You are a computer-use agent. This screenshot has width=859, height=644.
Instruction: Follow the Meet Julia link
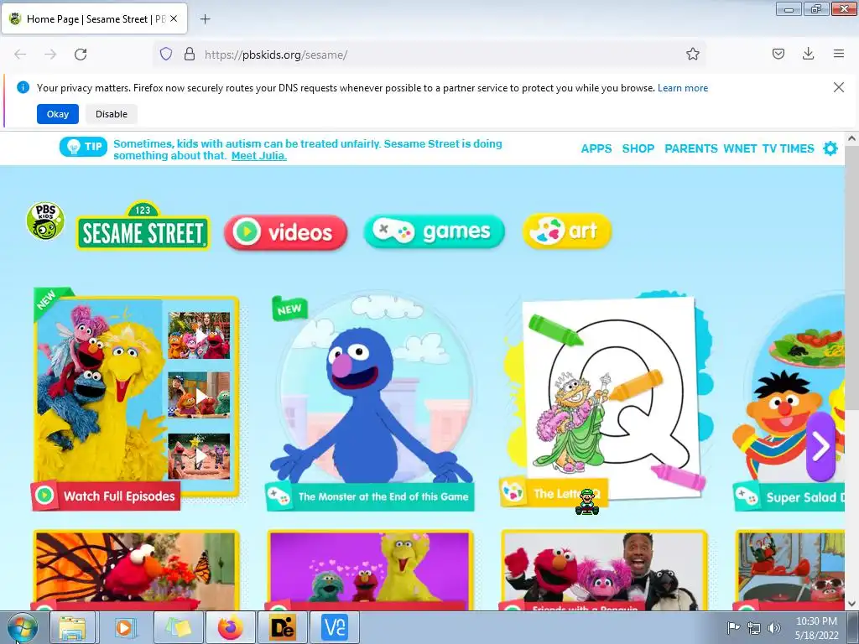258,155
